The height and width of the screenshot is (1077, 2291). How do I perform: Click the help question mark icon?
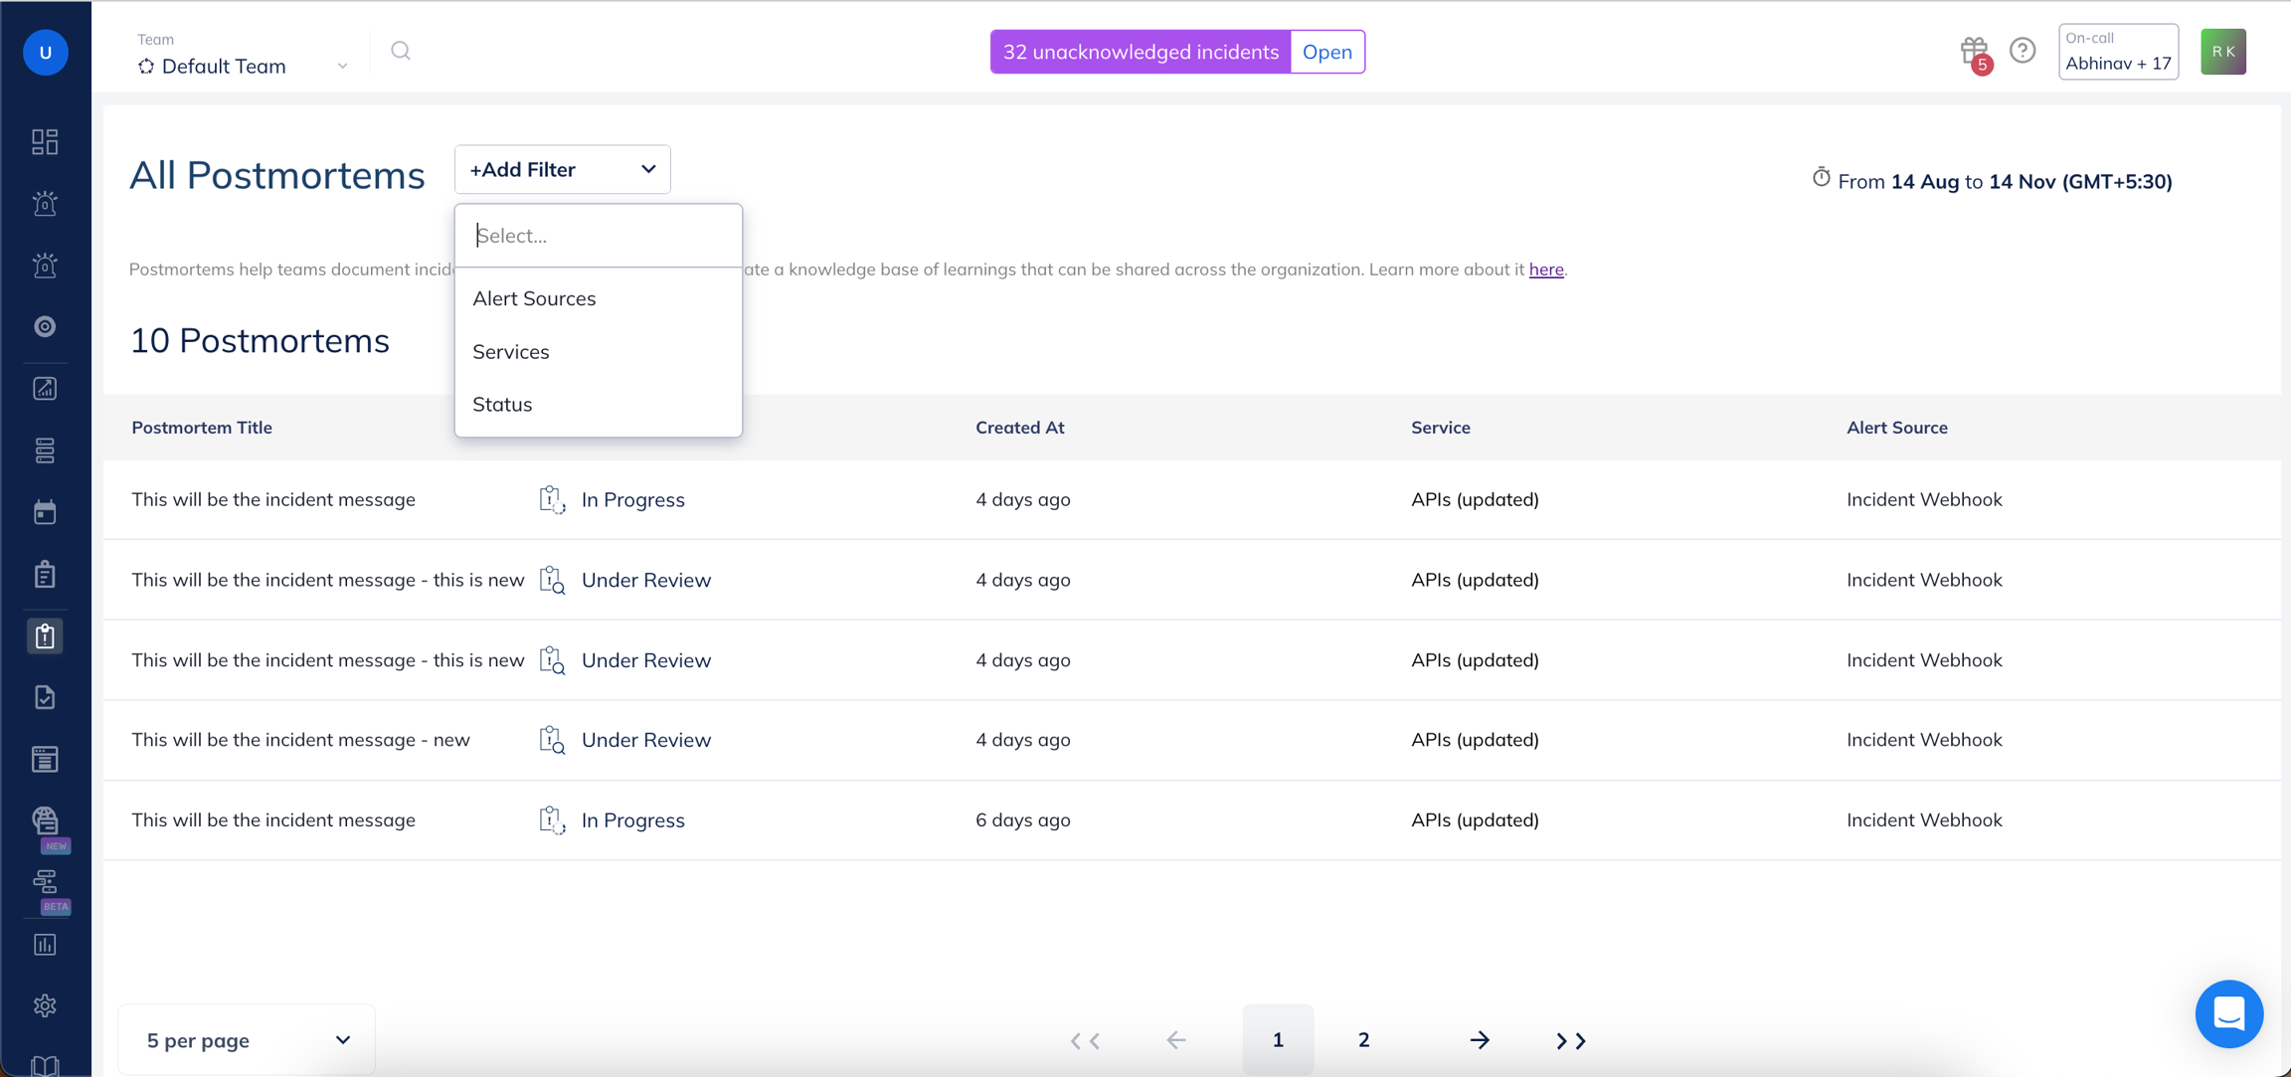tap(2023, 51)
